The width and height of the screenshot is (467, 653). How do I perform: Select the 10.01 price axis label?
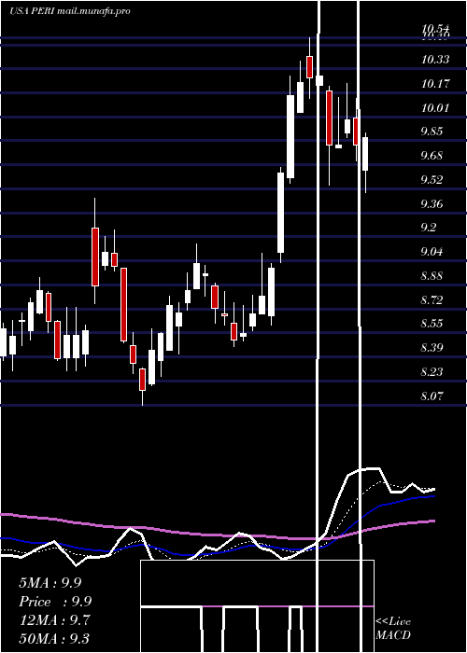click(435, 108)
